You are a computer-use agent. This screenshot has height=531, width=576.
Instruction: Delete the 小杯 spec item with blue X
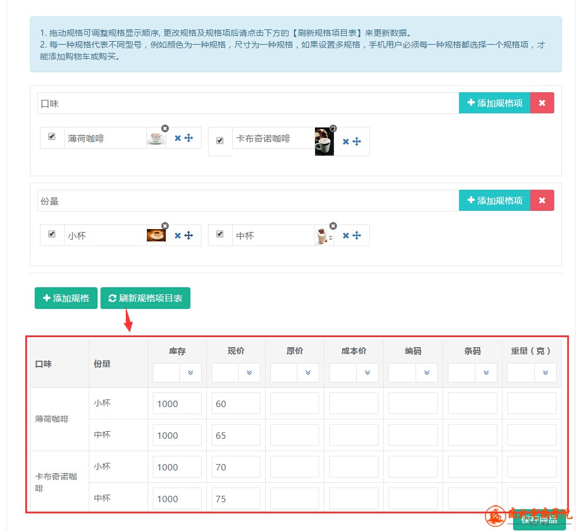coord(178,236)
